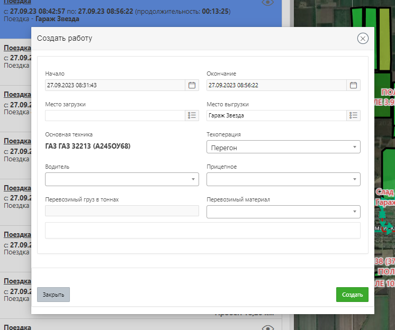Click the Перевозимый груз в тоннах field
Viewport: 395px width, 330px height.
click(x=122, y=211)
